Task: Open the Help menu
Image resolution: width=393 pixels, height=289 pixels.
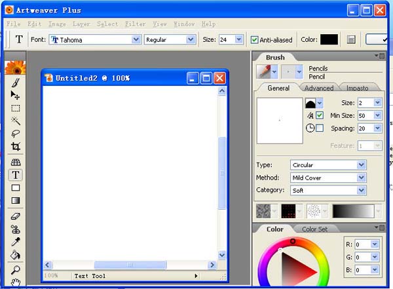Action: click(208, 24)
